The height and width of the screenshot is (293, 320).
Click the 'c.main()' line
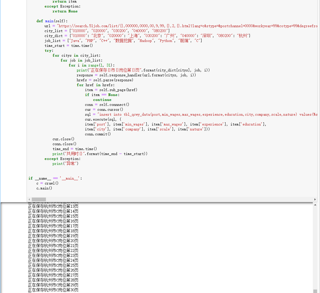[x=44, y=188]
